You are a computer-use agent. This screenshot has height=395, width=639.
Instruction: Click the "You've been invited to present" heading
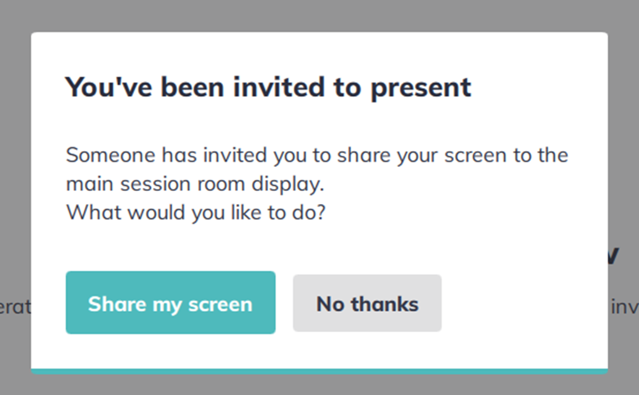tap(268, 87)
